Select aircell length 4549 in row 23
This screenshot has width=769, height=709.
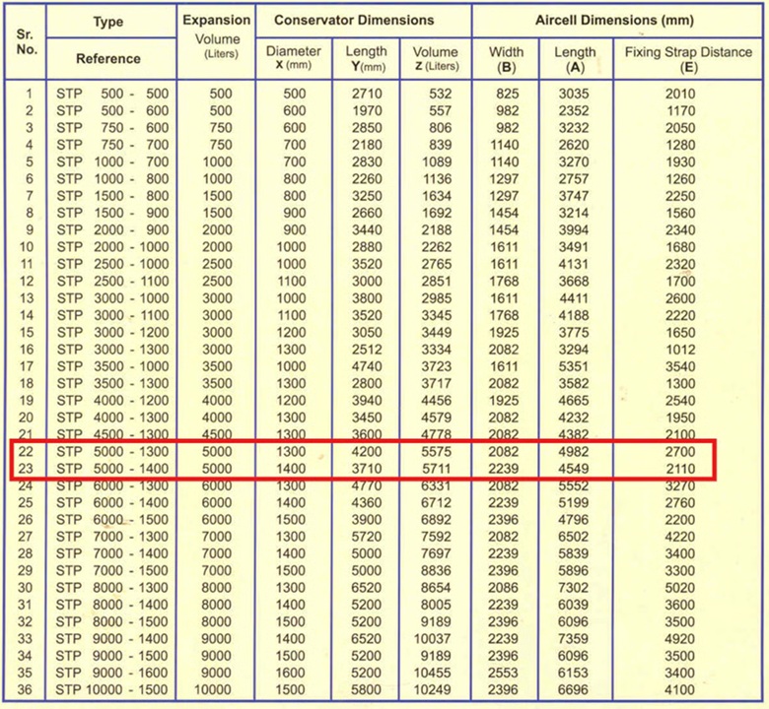(575, 468)
